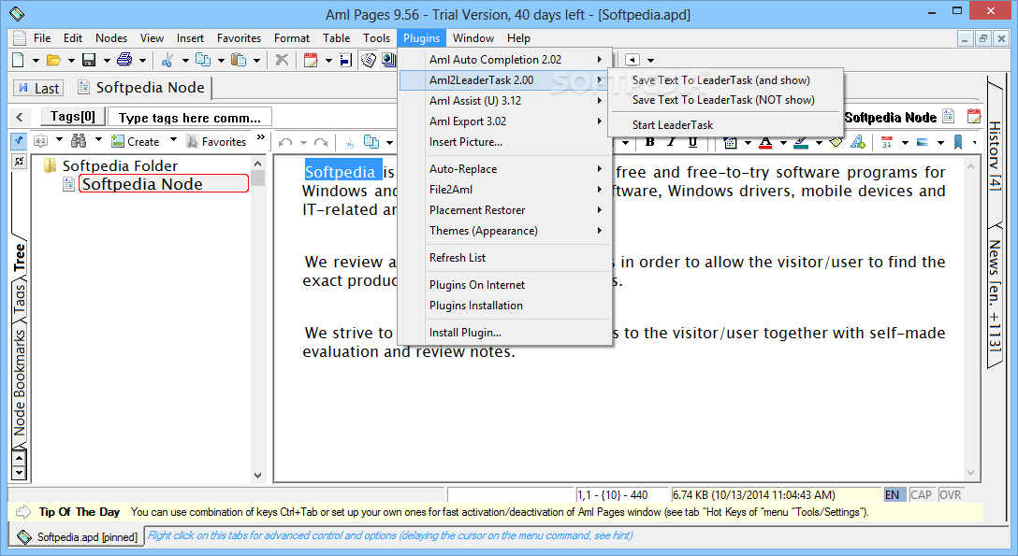Viewport: 1018px width, 556px height.
Task: Click the highlight color marker icon
Action: click(801, 142)
